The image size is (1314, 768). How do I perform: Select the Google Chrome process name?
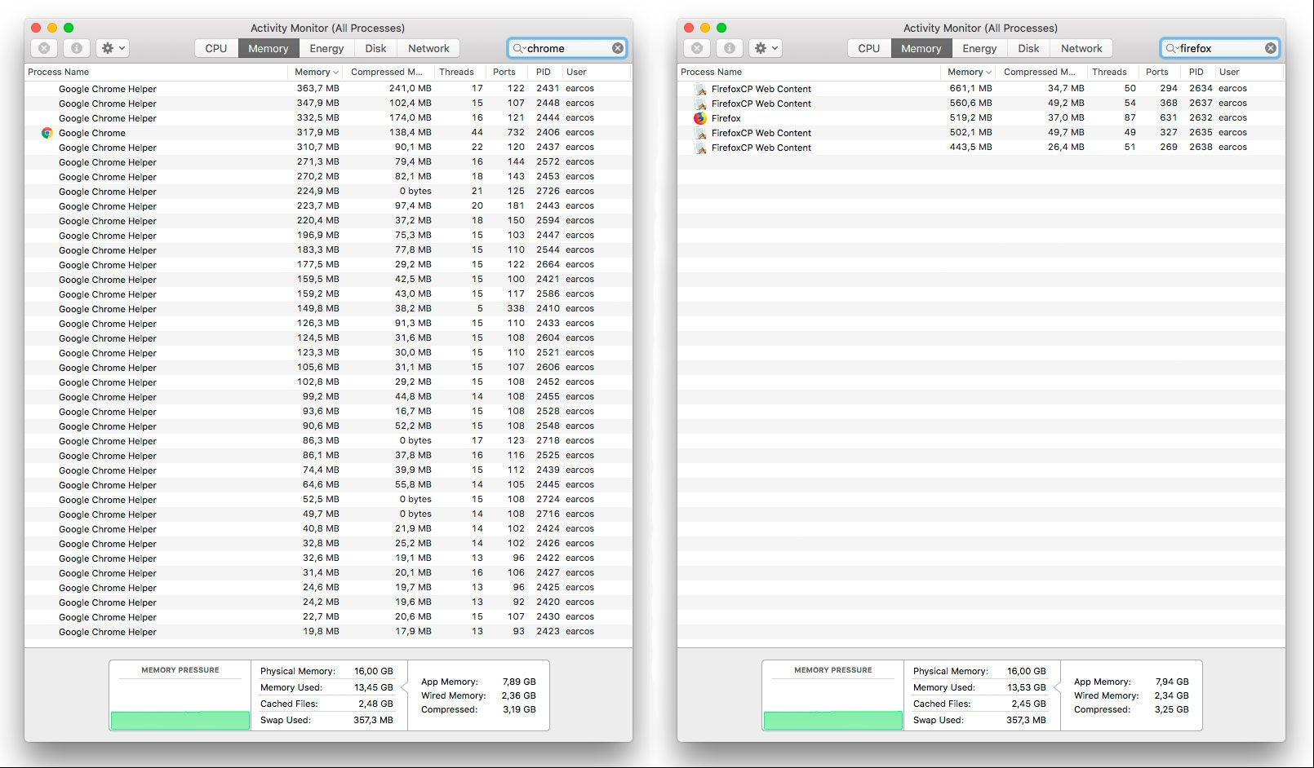(x=92, y=133)
